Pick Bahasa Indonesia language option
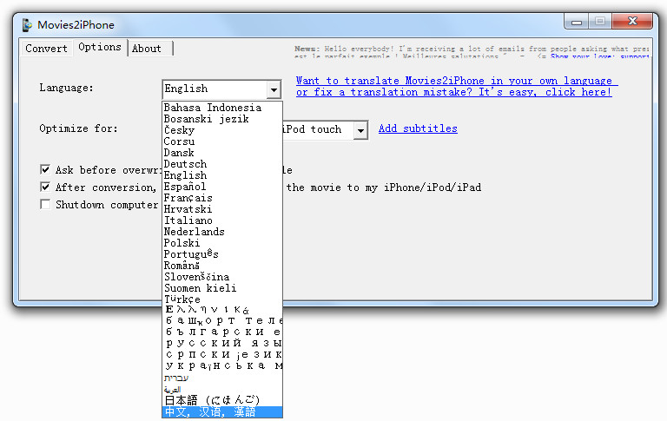Screen dimensions: 667x421 213,108
